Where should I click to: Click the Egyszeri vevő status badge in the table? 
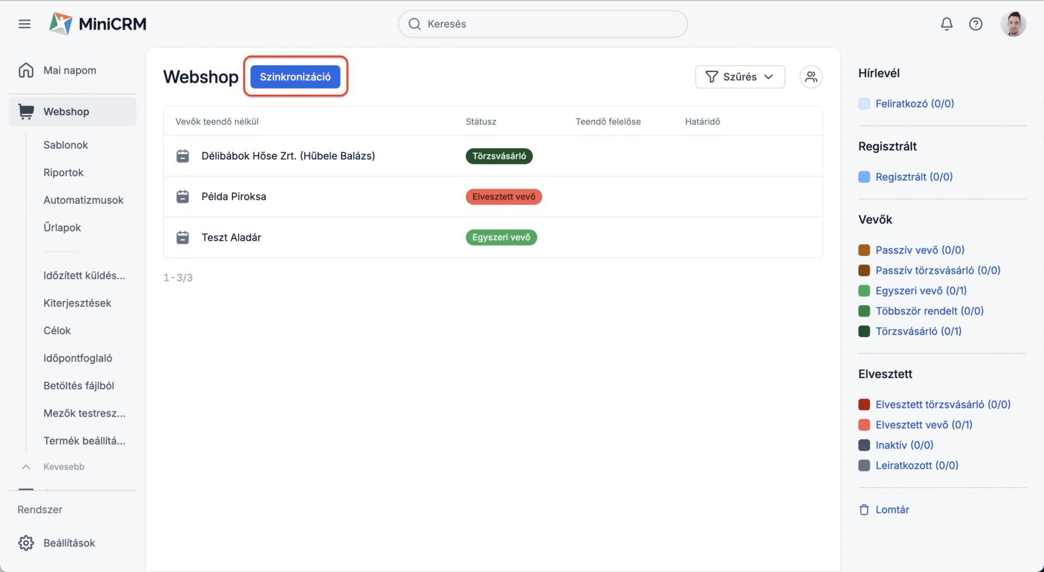[501, 238]
